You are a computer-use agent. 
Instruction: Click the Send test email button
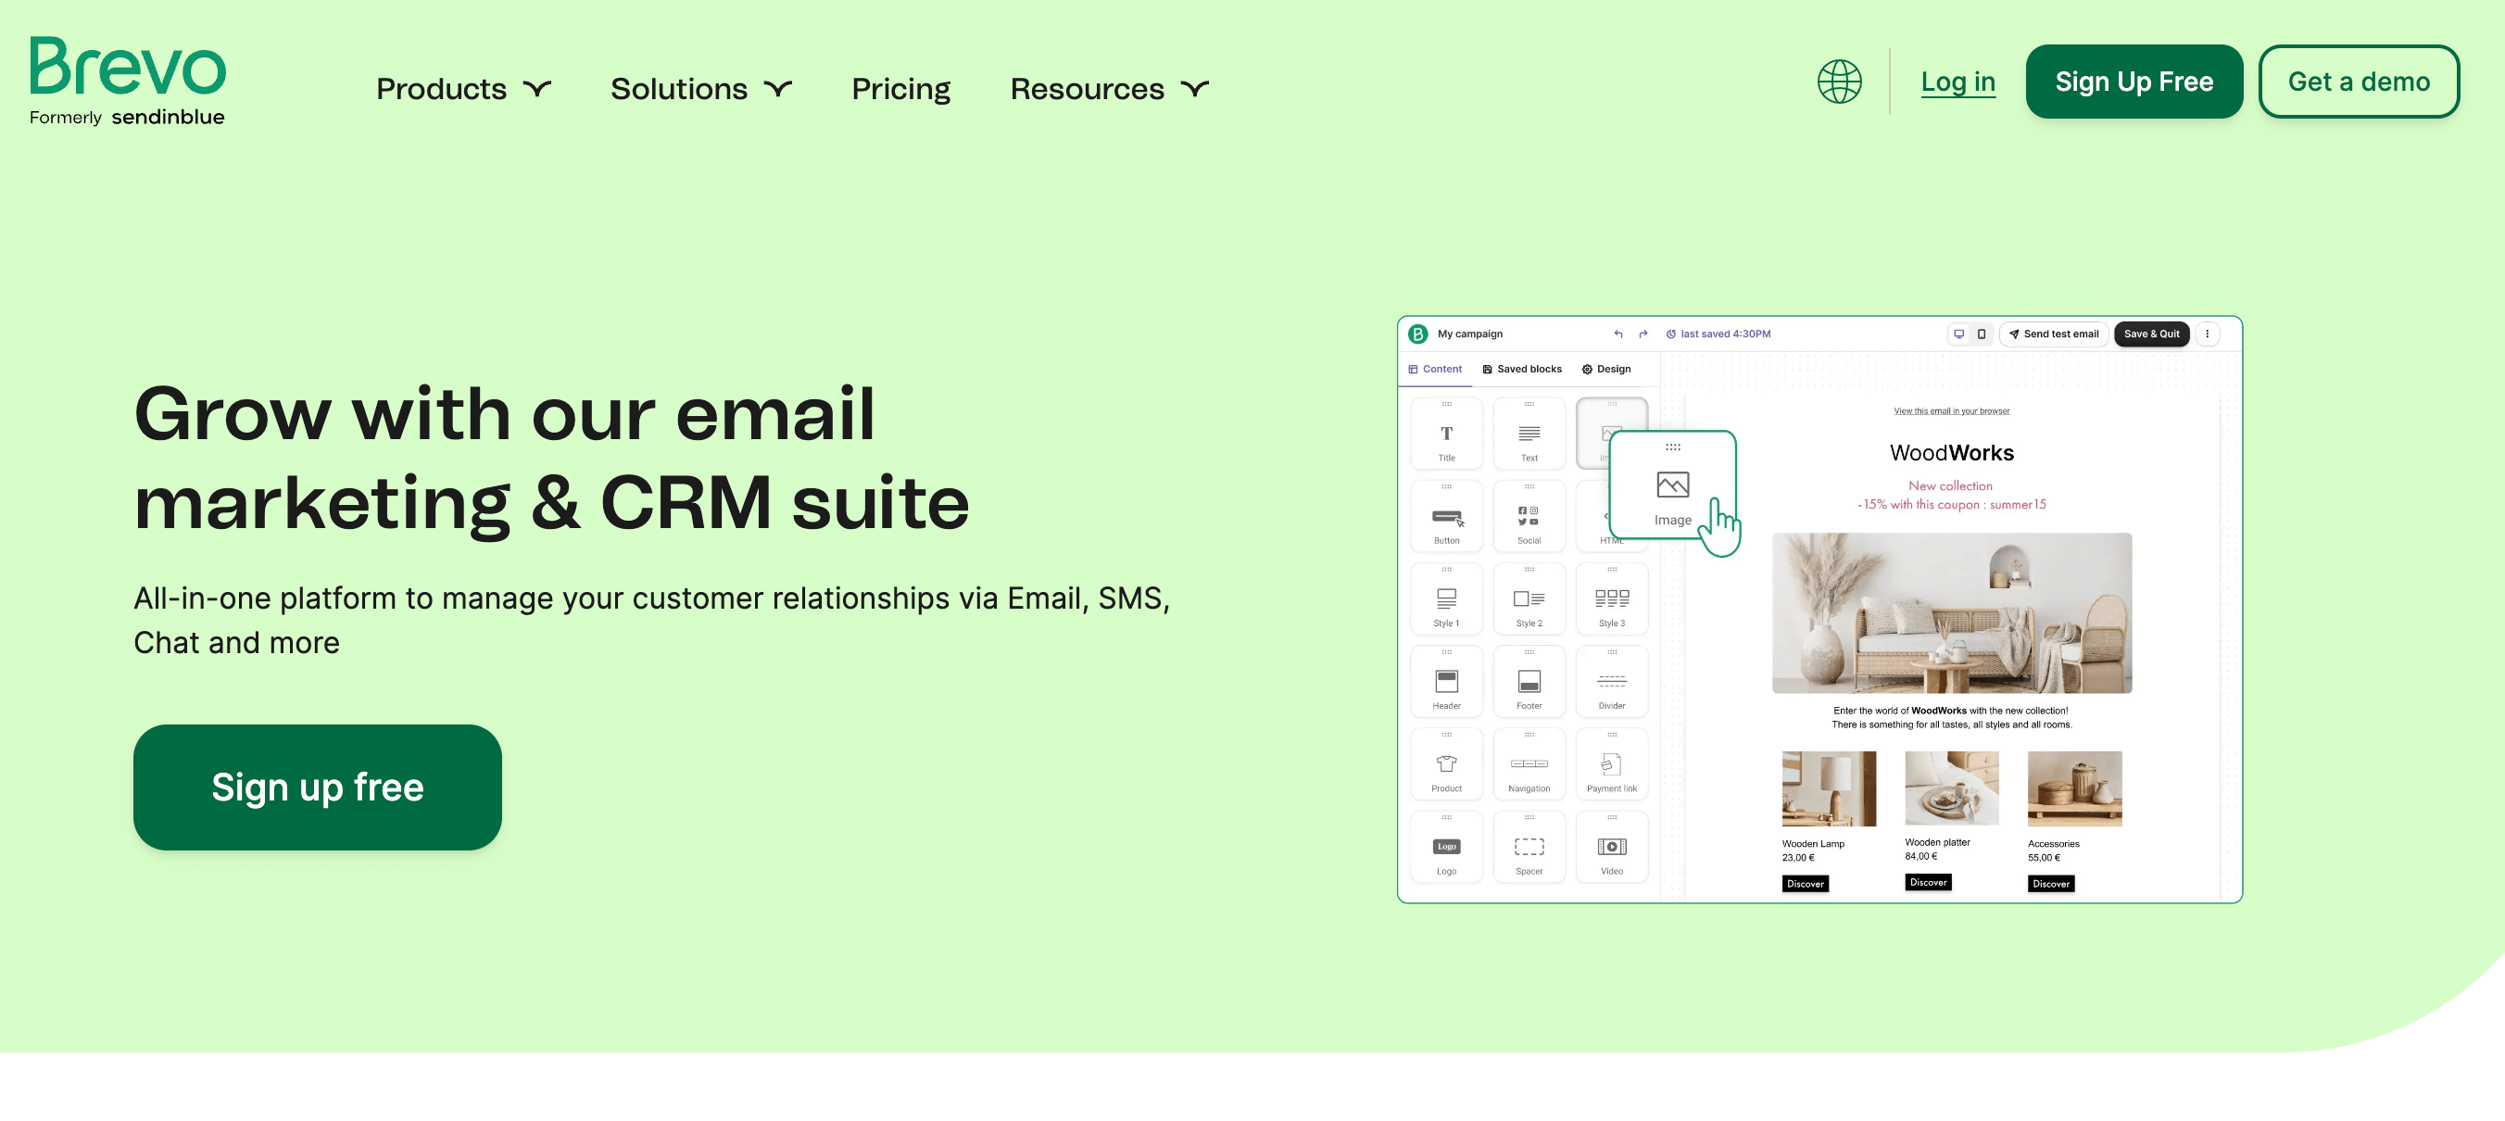2053,334
